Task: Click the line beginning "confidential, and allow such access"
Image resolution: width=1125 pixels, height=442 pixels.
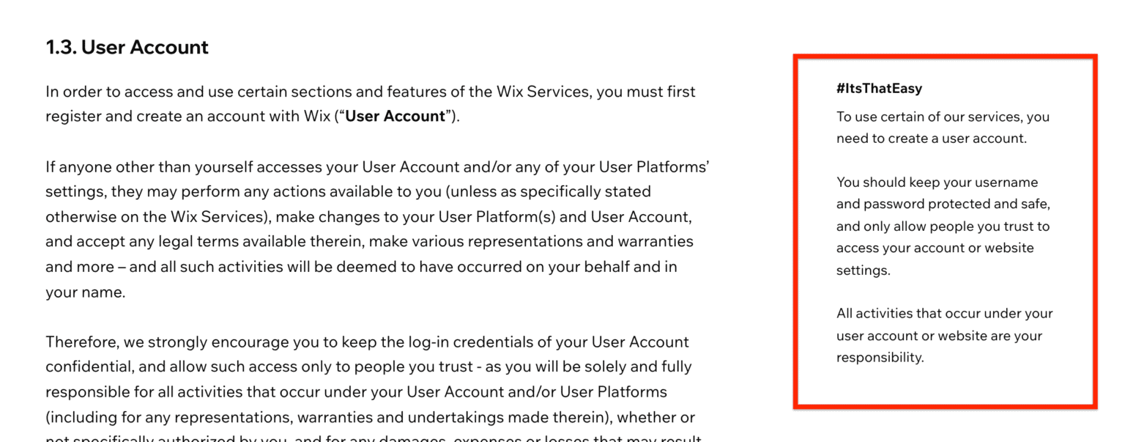Action: (x=368, y=366)
